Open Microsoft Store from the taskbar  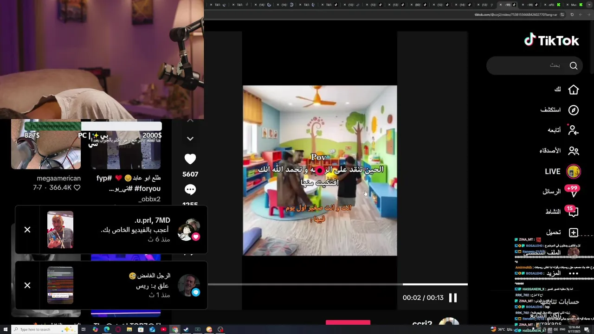[x=141, y=329]
